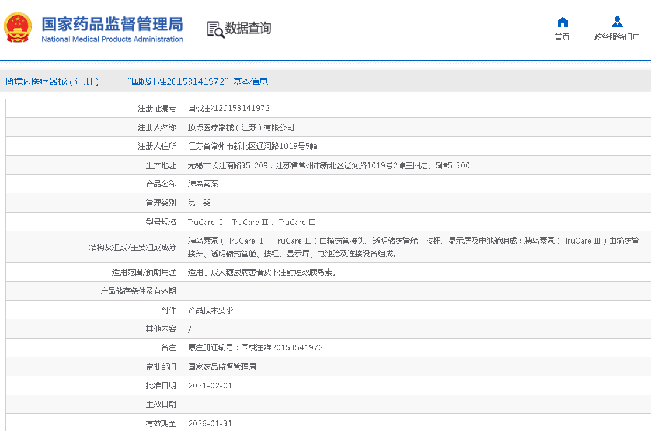The height and width of the screenshot is (431, 651).
Task: Click the product name 胰岛素泵 cell
Action: point(203,184)
